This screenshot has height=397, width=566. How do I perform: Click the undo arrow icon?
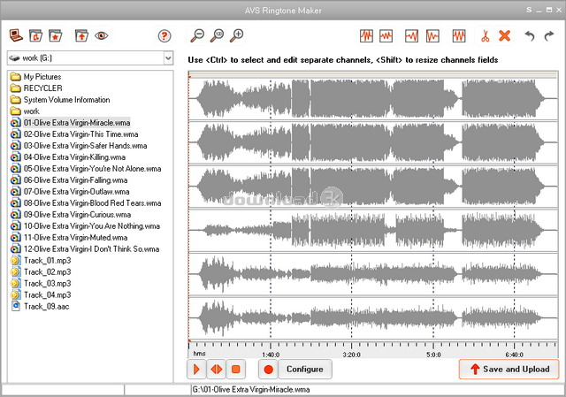(530, 35)
